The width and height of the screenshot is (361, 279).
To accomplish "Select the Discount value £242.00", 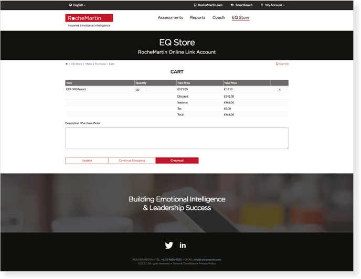I will coord(229,96).
